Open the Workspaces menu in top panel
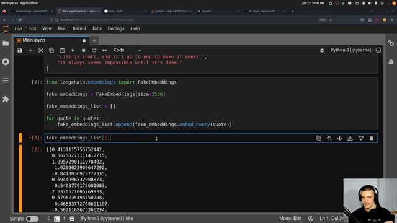The height and width of the screenshot is (223, 397). pos(9,3)
